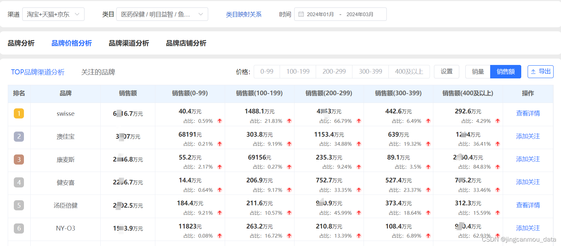
Task: Select the swisse brand name cell
Action: click(x=65, y=114)
